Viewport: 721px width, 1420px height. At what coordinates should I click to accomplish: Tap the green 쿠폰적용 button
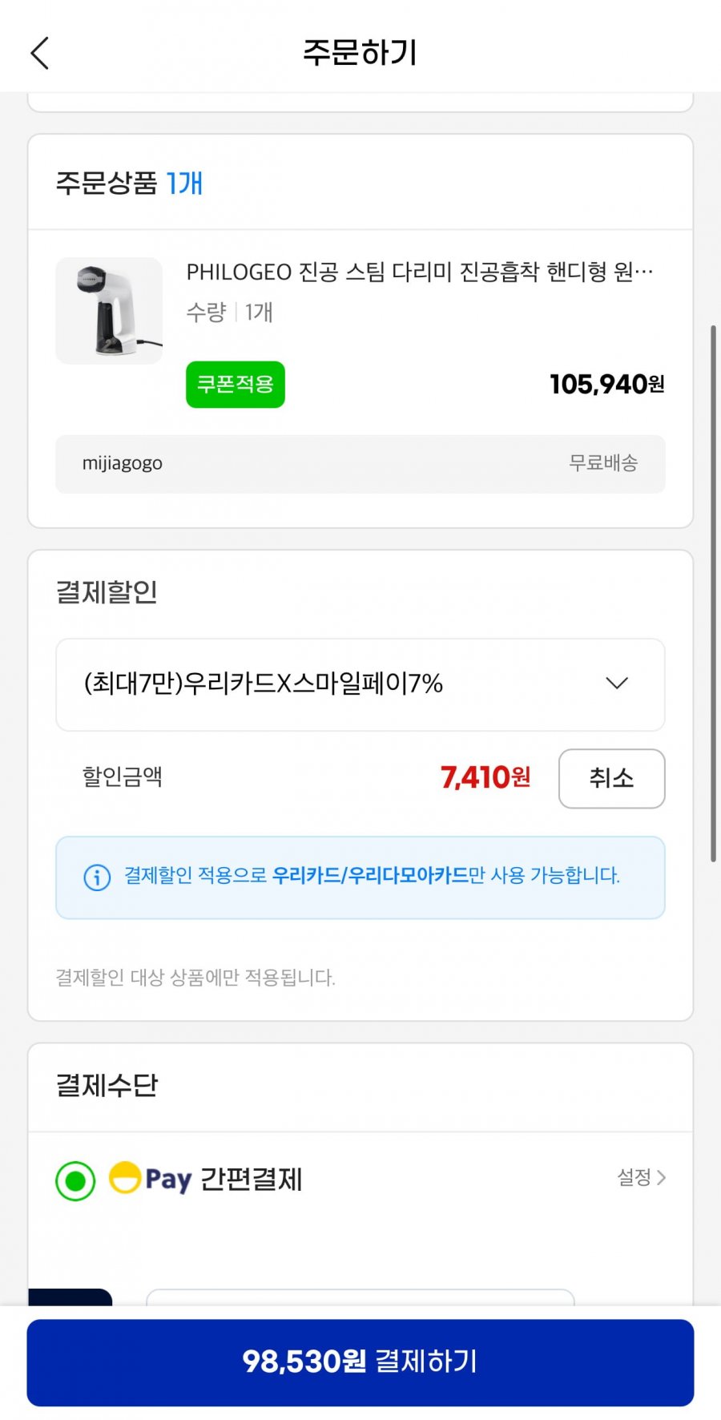[236, 385]
